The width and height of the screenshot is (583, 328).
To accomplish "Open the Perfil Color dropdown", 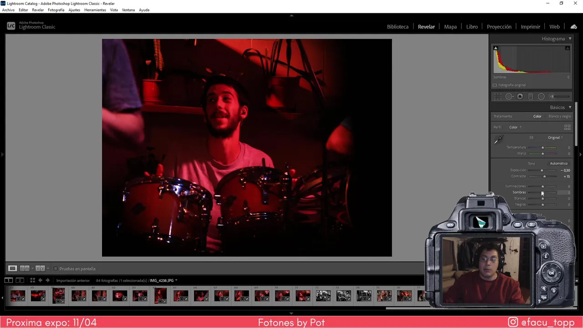I will pyautogui.click(x=515, y=127).
